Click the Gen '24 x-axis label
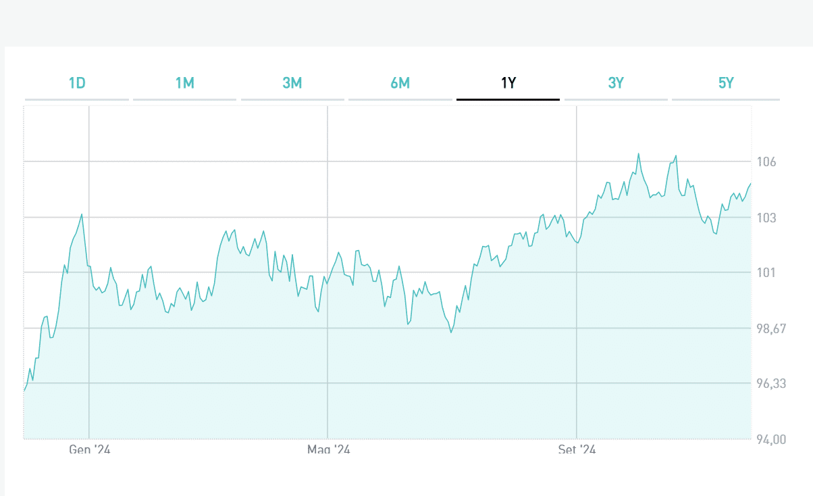This screenshot has height=496, width=813. [89, 449]
